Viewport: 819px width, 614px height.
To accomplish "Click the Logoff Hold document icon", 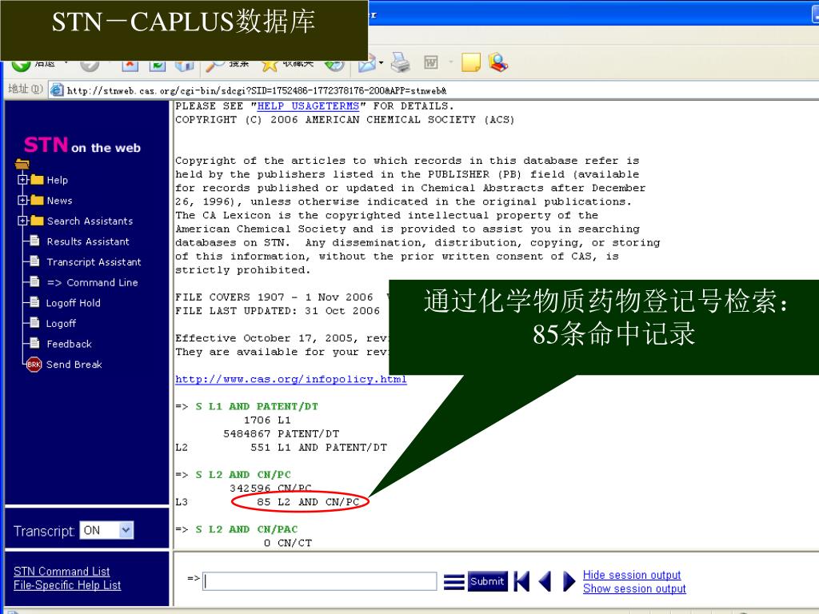I will coord(34,301).
